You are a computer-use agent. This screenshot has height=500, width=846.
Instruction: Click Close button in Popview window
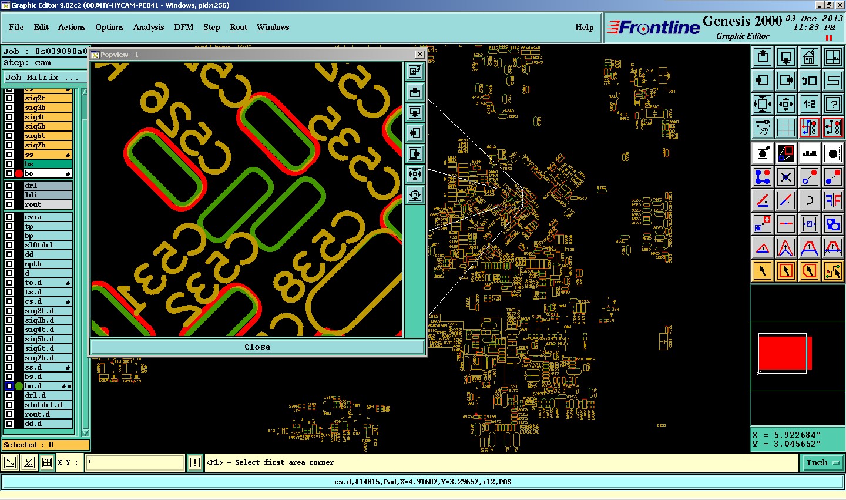point(257,347)
